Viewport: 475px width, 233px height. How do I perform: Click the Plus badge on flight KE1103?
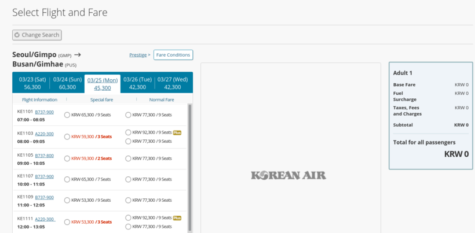pyautogui.click(x=177, y=132)
